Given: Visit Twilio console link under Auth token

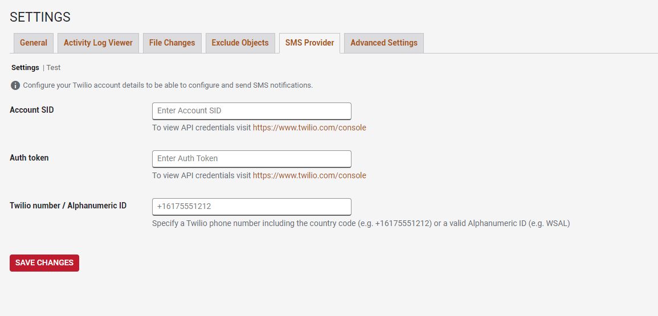Looking at the screenshot, I should tap(309, 175).
